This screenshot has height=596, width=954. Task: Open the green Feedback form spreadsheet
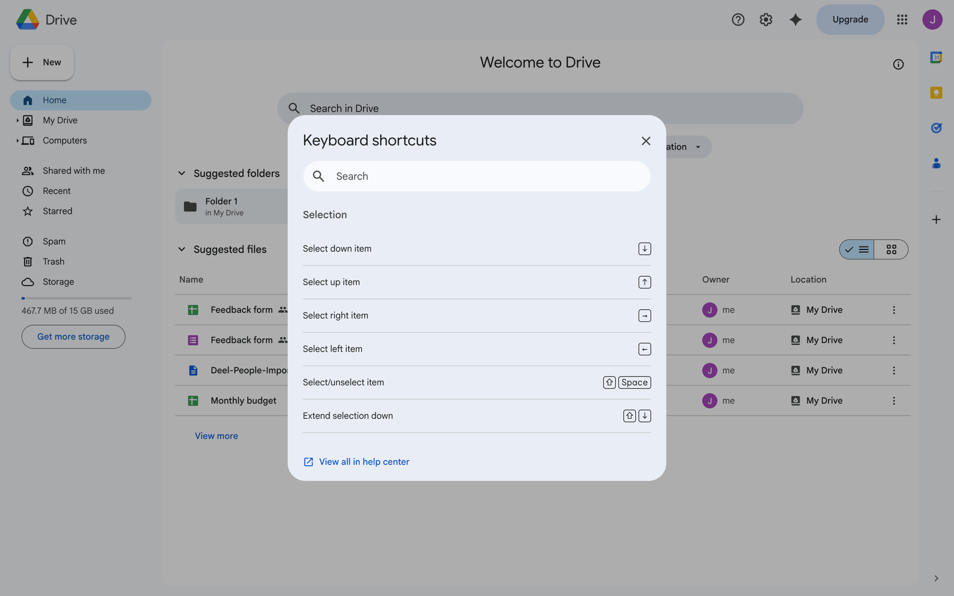[x=241, y=310]
